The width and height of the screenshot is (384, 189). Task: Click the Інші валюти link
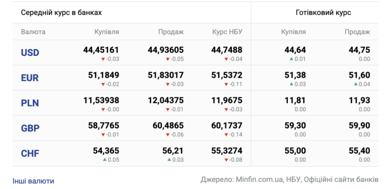point(33,181)
